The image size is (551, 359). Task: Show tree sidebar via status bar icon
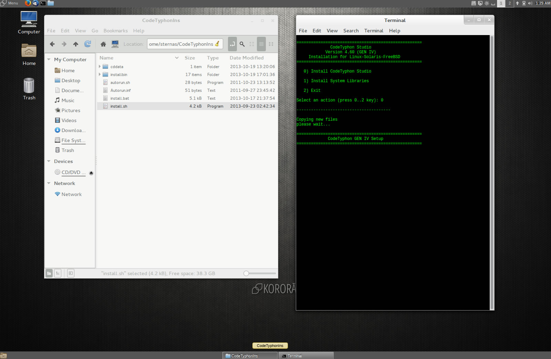pyautogui.click(x=58, y=273)
